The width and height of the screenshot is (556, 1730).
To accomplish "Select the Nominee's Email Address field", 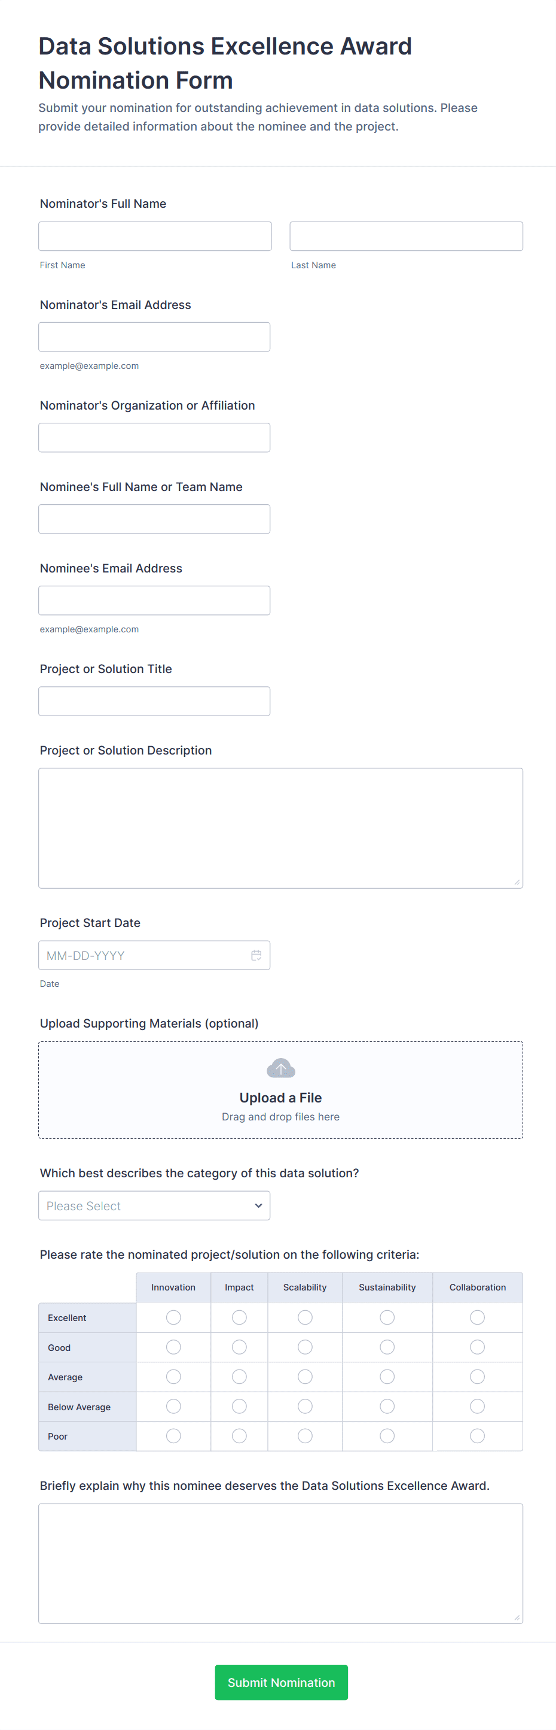I will [154, 601].
